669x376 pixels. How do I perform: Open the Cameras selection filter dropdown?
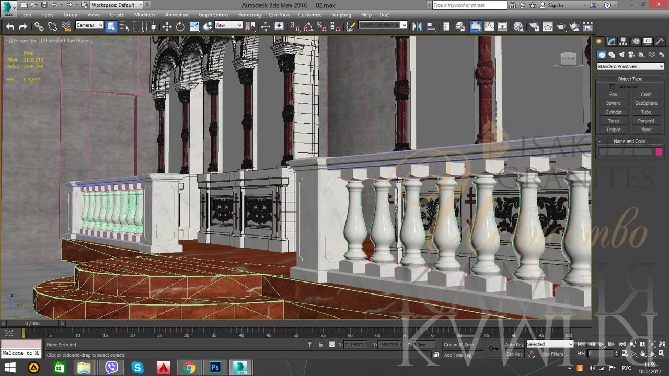click(89, 25)
